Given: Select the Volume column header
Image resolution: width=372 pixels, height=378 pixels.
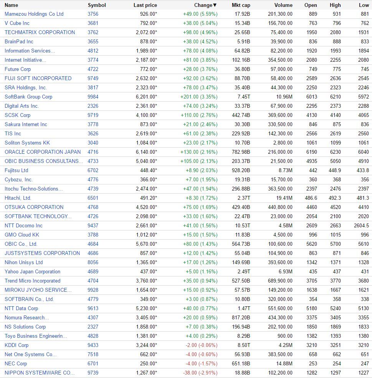Looking at the screenshot, I should [283, 5].
